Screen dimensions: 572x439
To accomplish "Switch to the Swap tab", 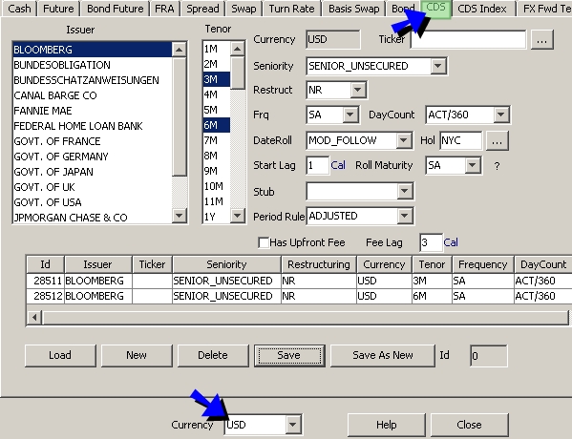I will (244, 9).
